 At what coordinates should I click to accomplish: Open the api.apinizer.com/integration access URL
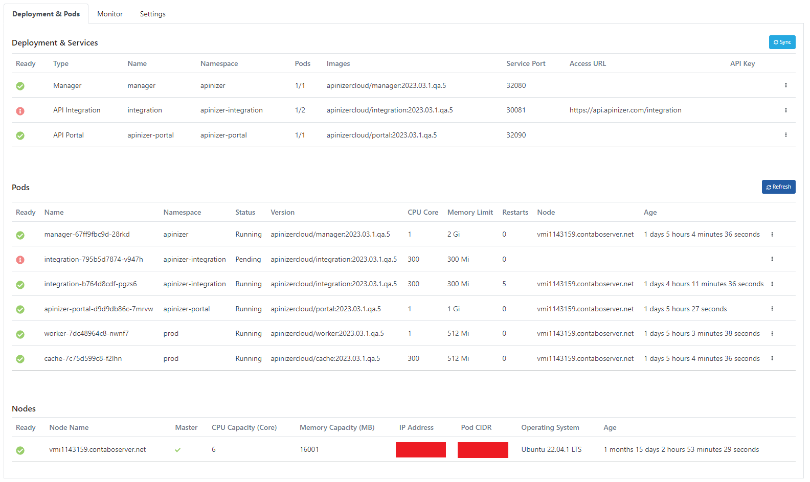tap(625, 110)
